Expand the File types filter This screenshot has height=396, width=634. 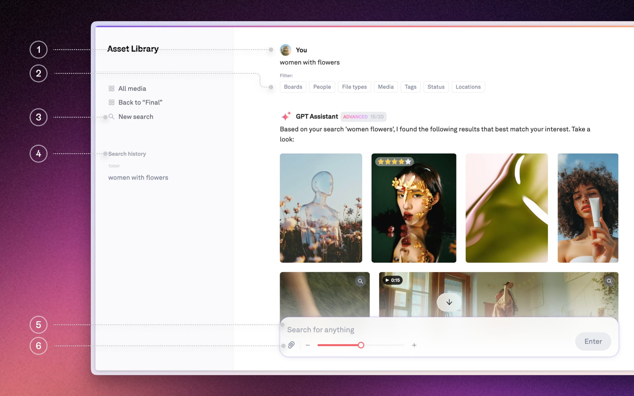coord(354,87)
